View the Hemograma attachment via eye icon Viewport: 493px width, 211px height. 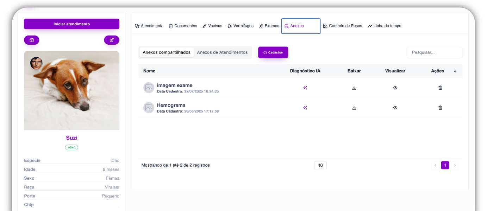(395, 108)
